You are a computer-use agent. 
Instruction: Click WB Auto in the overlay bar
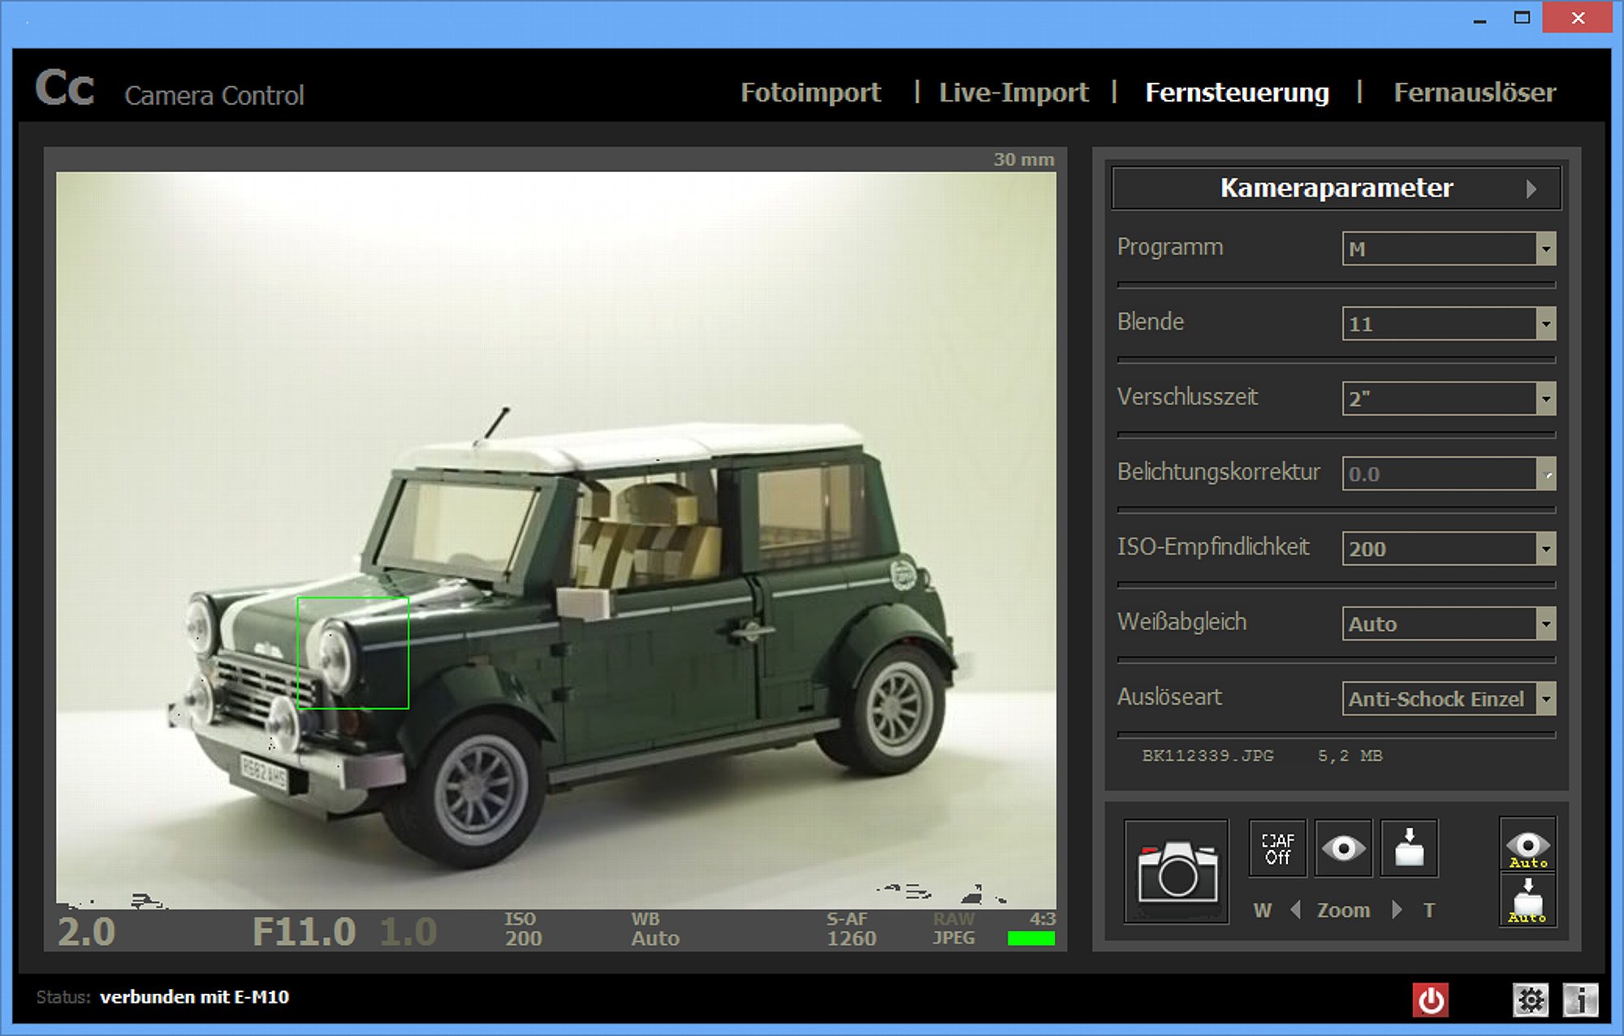pyautogui.click(x=654, y=929)
